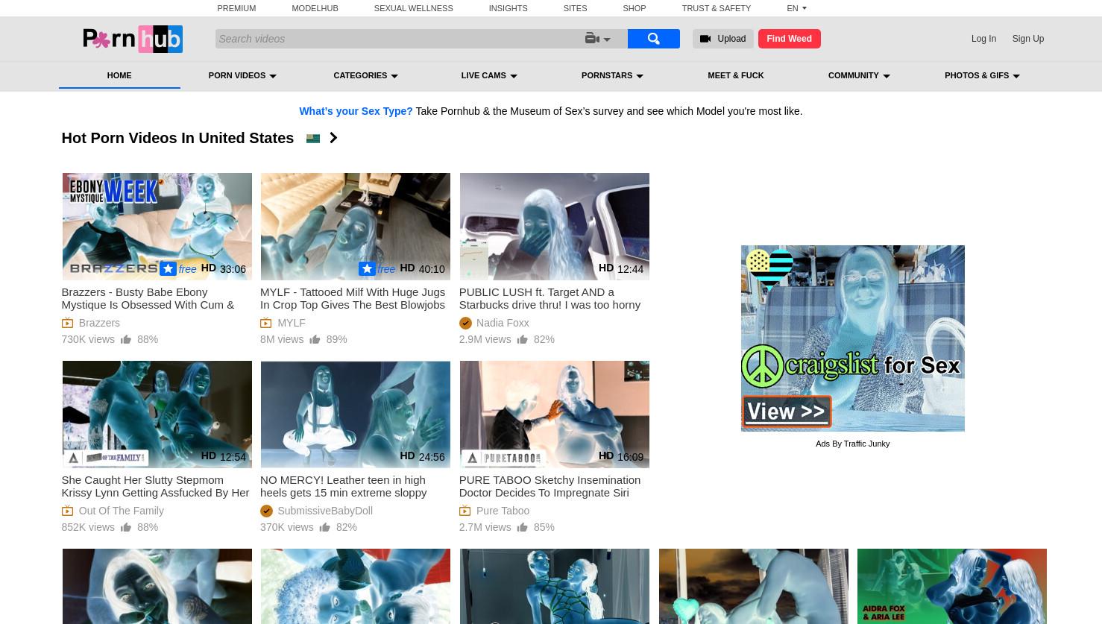Expand the PHOTOS & GIFS menu

[x=982, y=75]
